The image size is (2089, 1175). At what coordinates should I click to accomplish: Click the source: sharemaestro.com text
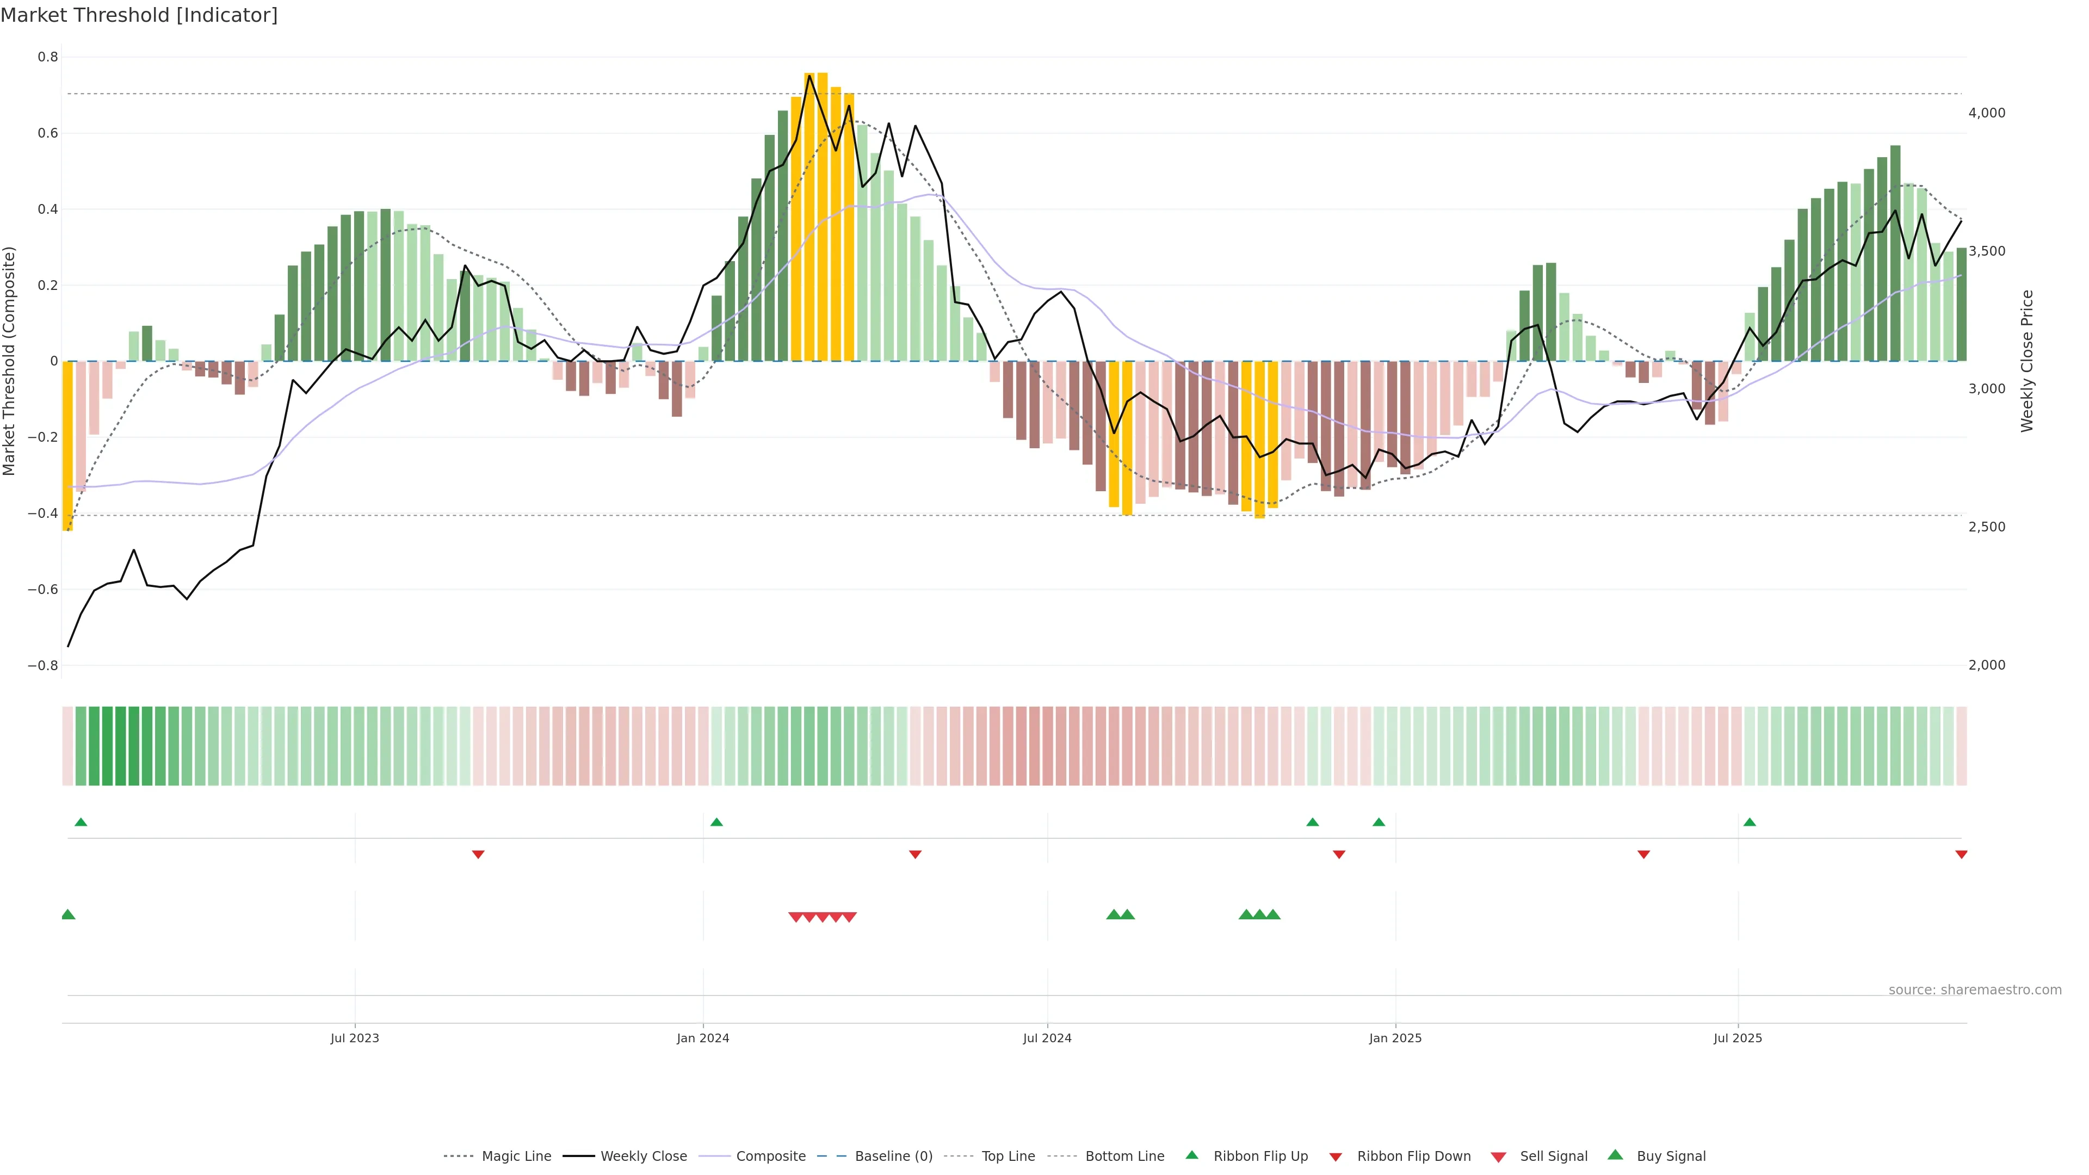(1975, 990)
